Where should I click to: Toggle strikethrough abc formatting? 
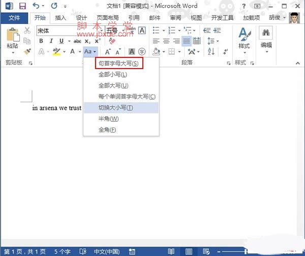77,41
